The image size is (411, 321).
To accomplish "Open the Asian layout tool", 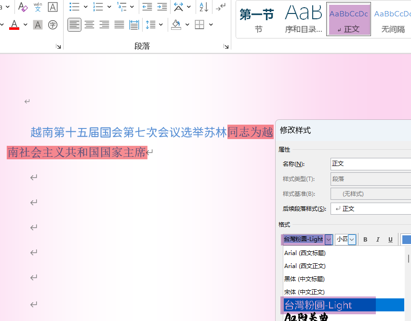I will (178, 7).
